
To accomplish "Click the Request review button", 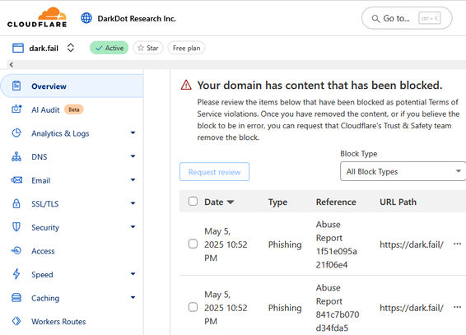I will (214, 172).
